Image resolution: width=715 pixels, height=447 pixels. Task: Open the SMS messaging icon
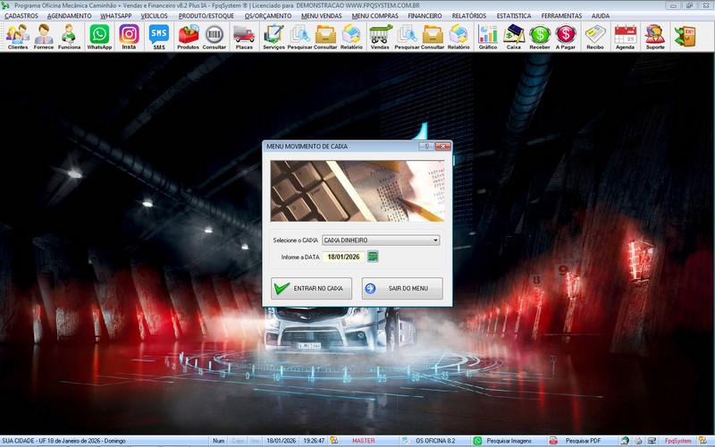[x=158, y=36]
